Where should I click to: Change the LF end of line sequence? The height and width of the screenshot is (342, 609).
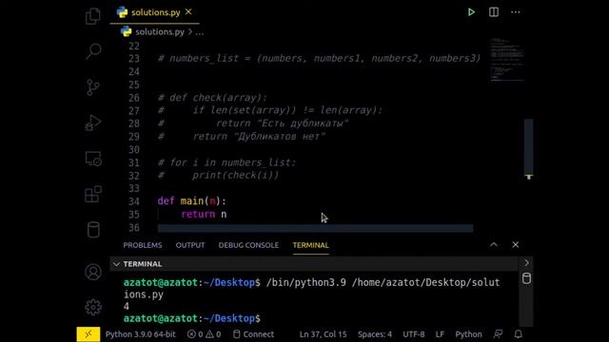[440, 334]
